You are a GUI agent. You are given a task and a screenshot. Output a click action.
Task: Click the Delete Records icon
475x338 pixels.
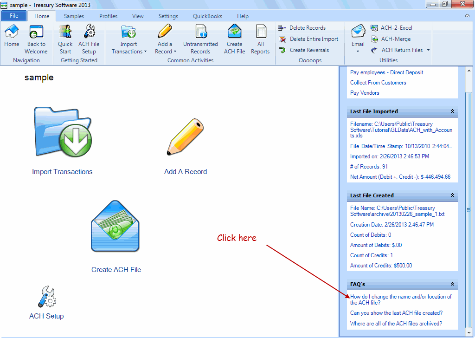pyautogui.click(x=282, y=28)
